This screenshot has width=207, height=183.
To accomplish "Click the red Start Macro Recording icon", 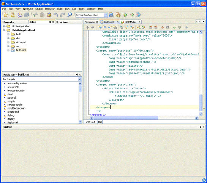I will tap(163, 27).
